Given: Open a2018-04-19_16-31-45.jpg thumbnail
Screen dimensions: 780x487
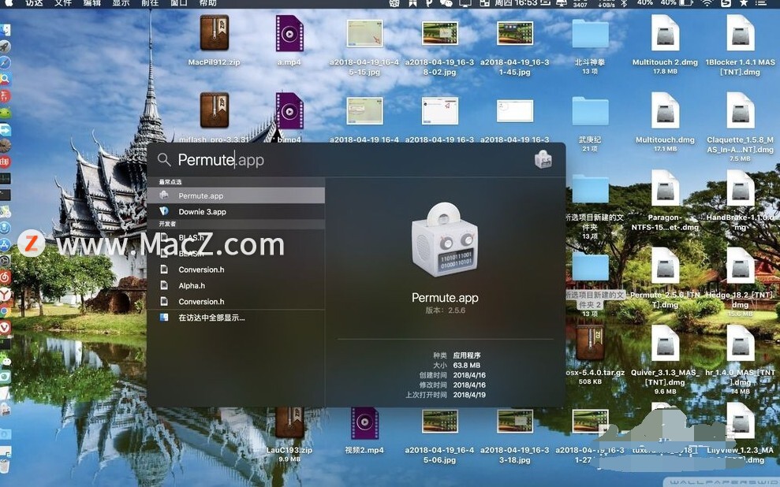Looking at the screenshot, I should click(x=515, y=33).
